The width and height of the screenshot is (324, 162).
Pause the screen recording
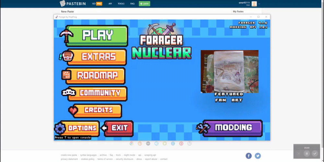click(x=307, y=154)
